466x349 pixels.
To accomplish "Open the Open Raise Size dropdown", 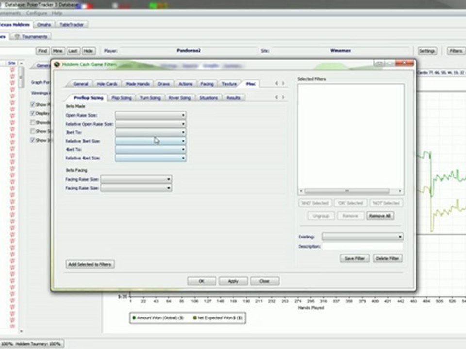I will tap(150, 115).
